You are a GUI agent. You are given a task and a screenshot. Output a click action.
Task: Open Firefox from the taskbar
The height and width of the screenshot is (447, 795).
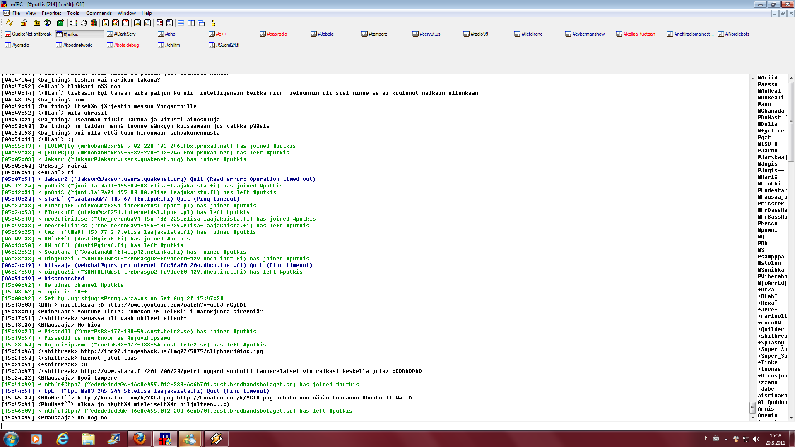tap(140, 438)
